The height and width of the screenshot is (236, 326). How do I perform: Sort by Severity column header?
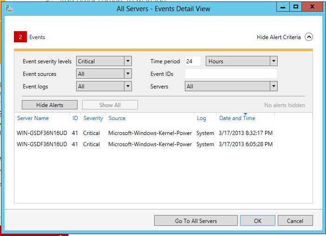tap(93, 118)
